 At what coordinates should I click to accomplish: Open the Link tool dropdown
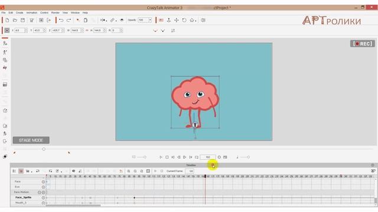click(x=113, y=21)
